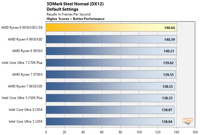Click the x-axis label 140

176,132
